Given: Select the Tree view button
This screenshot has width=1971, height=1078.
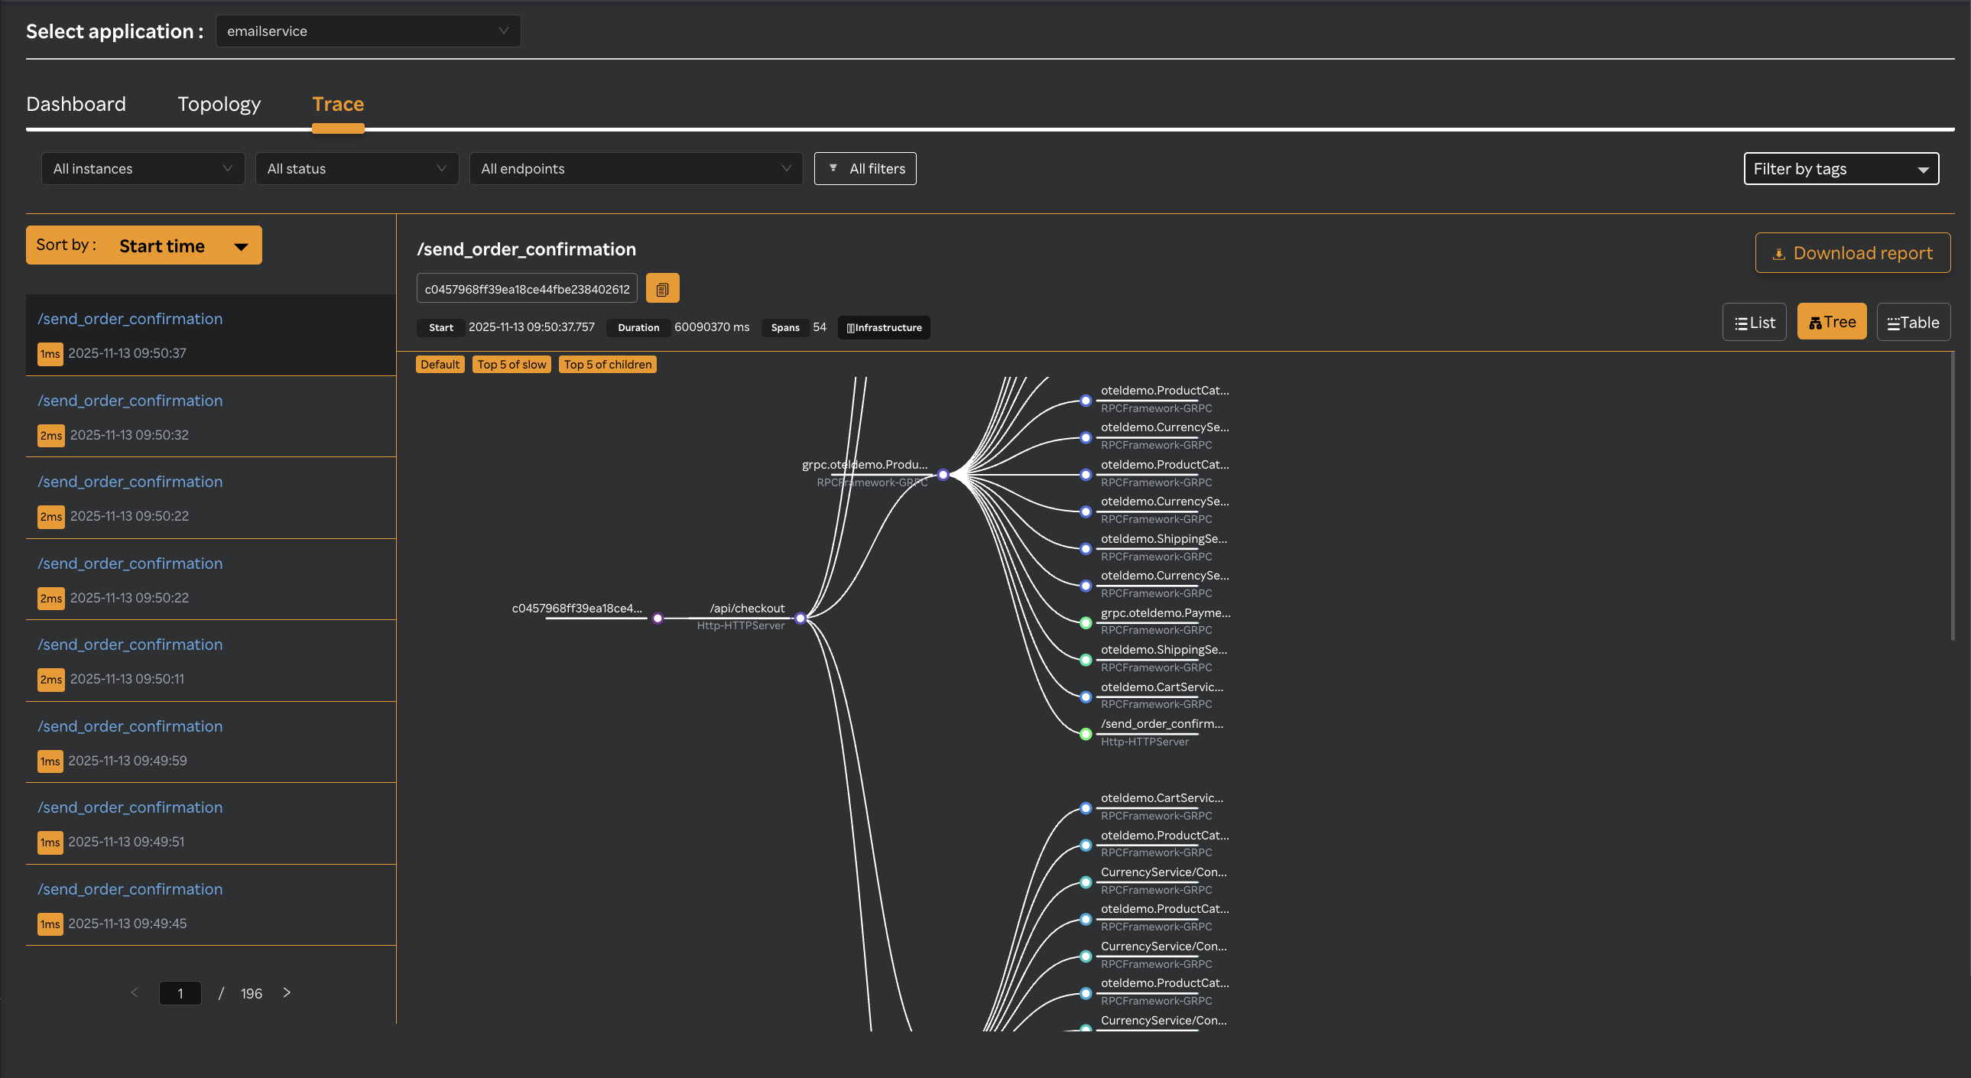Looking at the screenshot, I should pyautogui.click(x=1831, y=322).
